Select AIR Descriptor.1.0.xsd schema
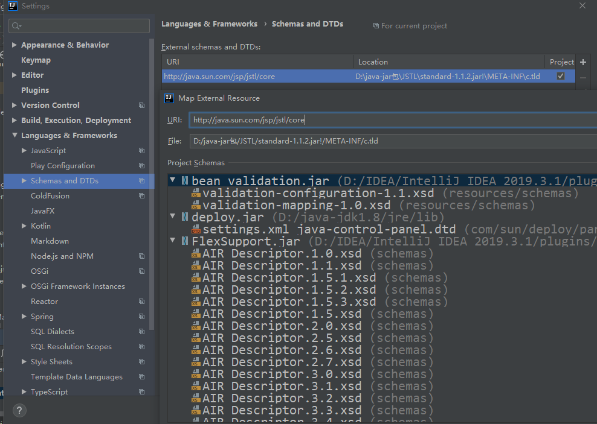The height and width of the screenshot is (424, 597). pos(282,253)
